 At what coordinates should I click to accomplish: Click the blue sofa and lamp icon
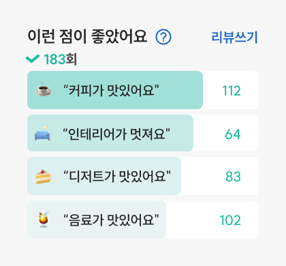(43, 133)
